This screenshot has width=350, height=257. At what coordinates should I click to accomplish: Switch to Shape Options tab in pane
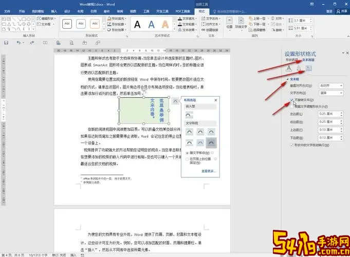point(292,60)
